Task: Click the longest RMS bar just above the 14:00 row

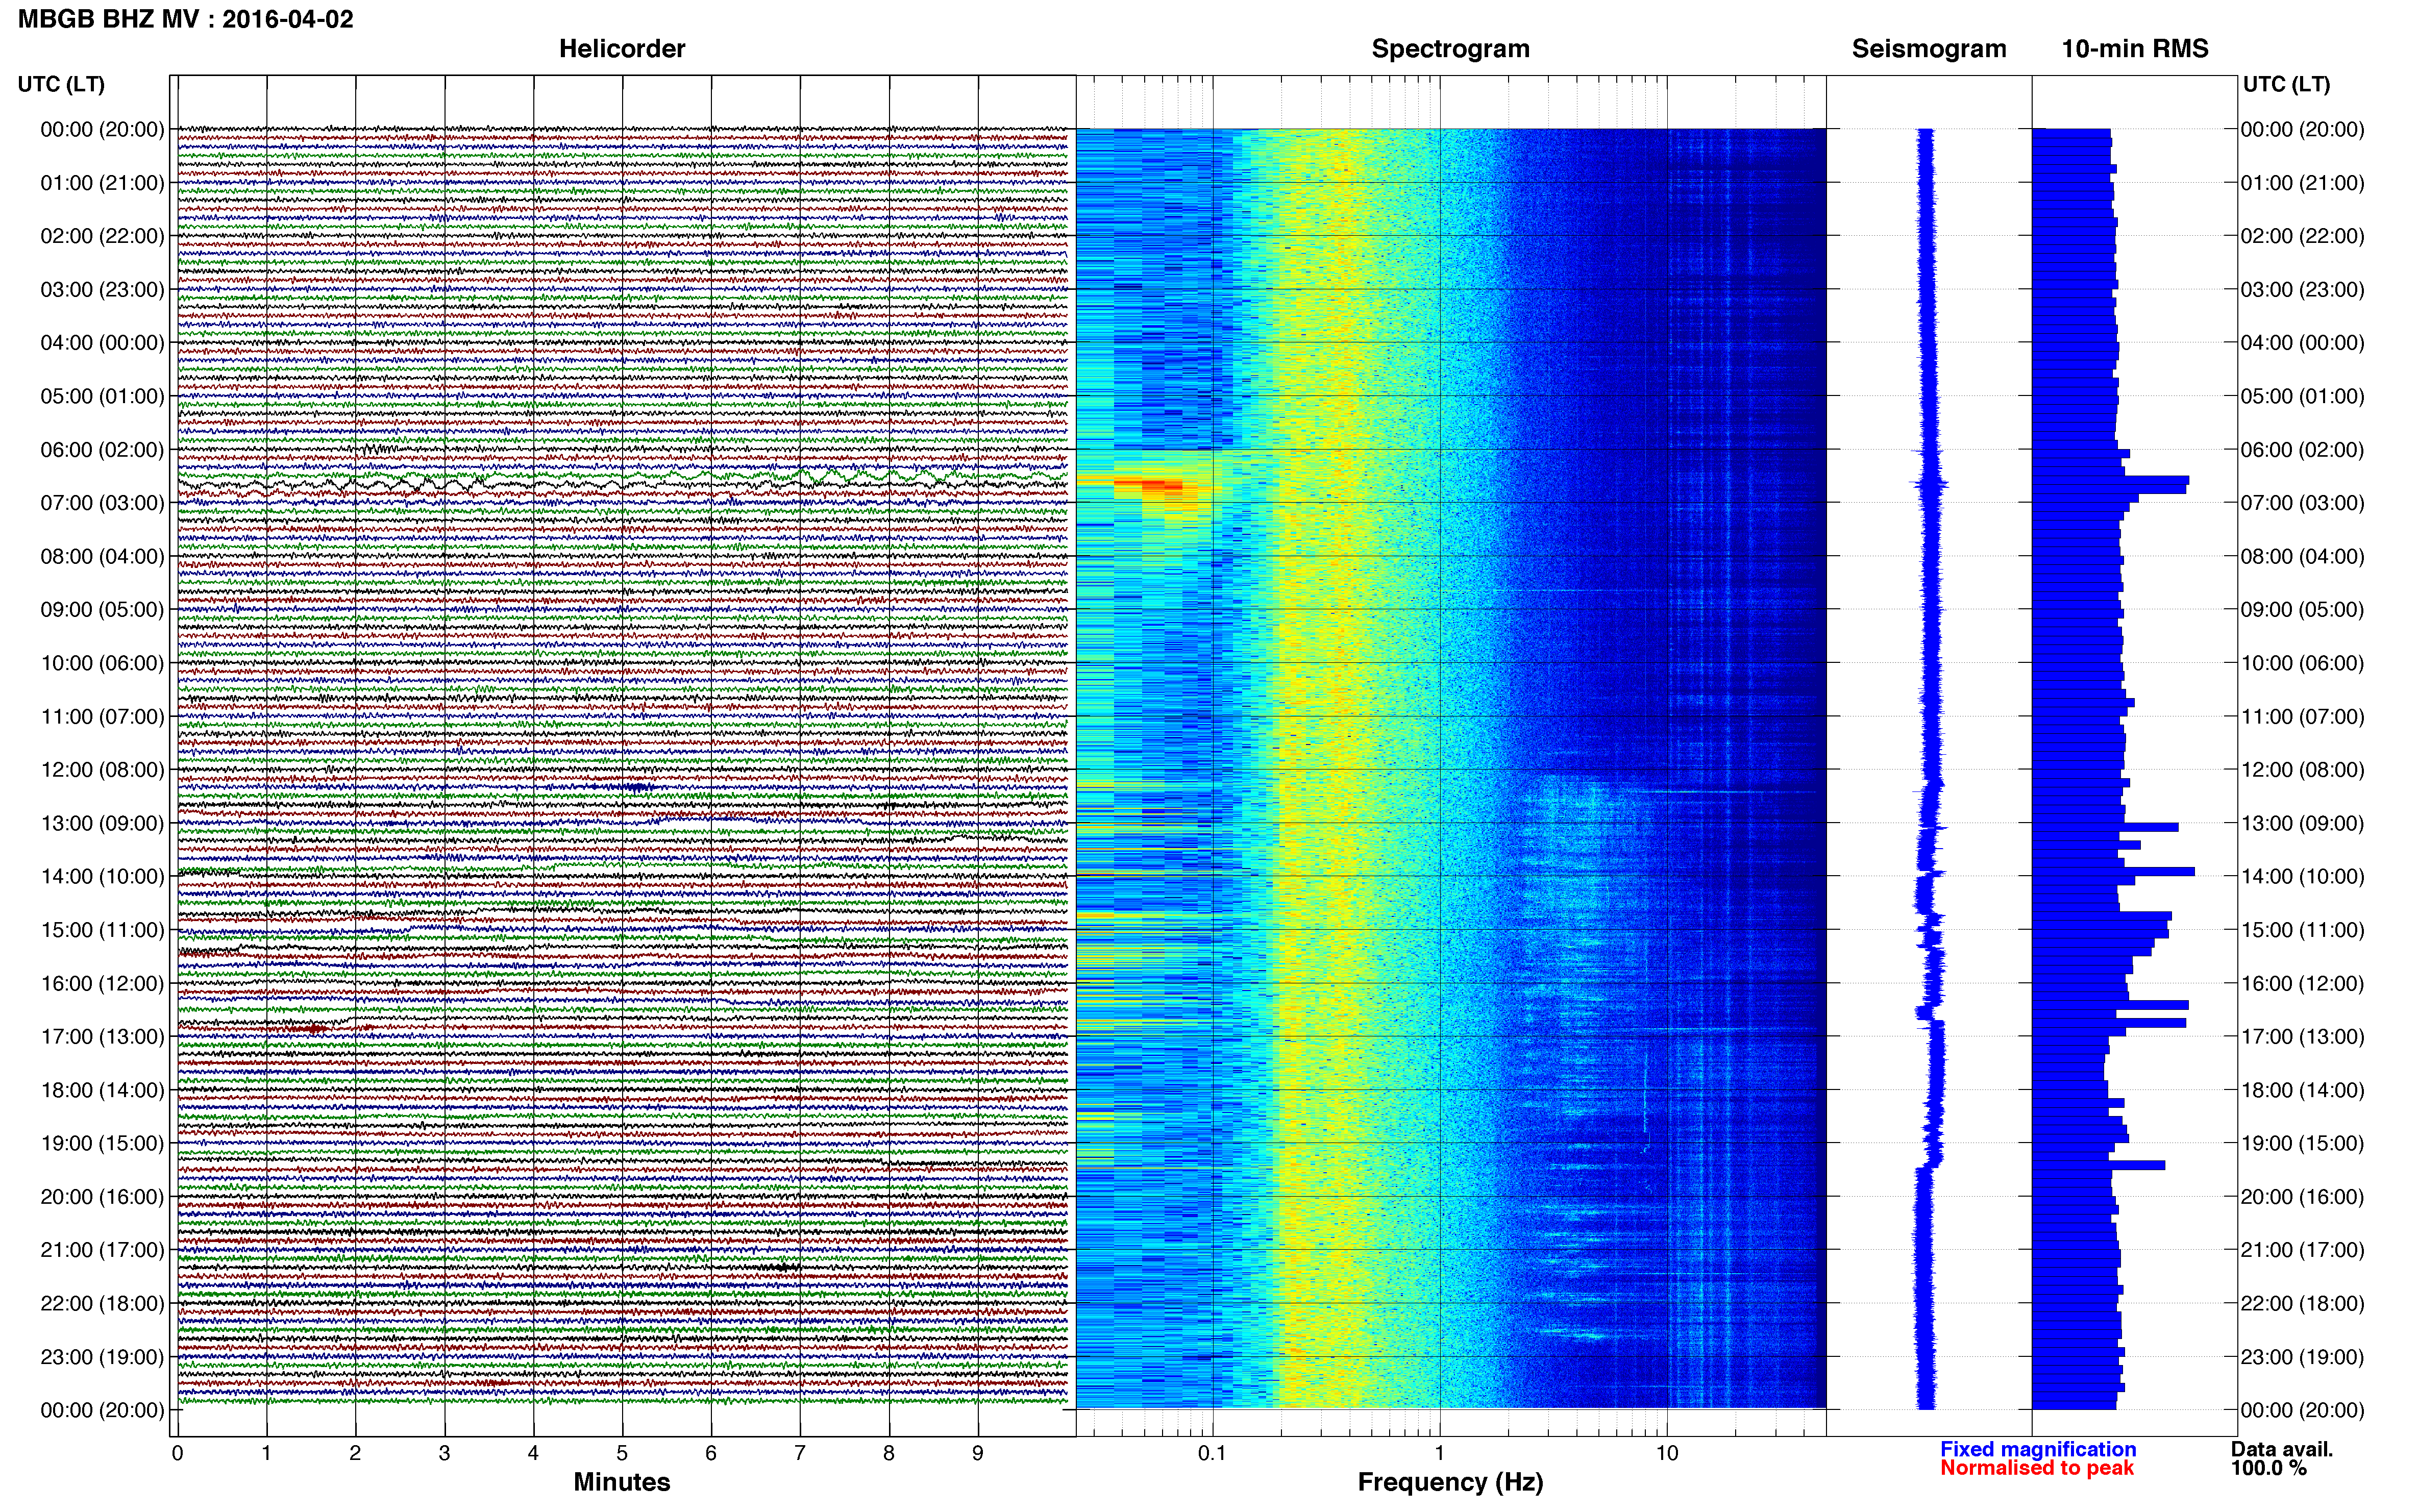Action: (x=2113, y=872)
